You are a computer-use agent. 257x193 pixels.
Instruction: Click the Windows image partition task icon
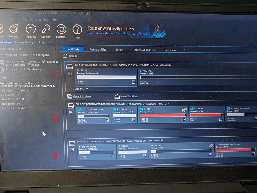pos(2,63)
